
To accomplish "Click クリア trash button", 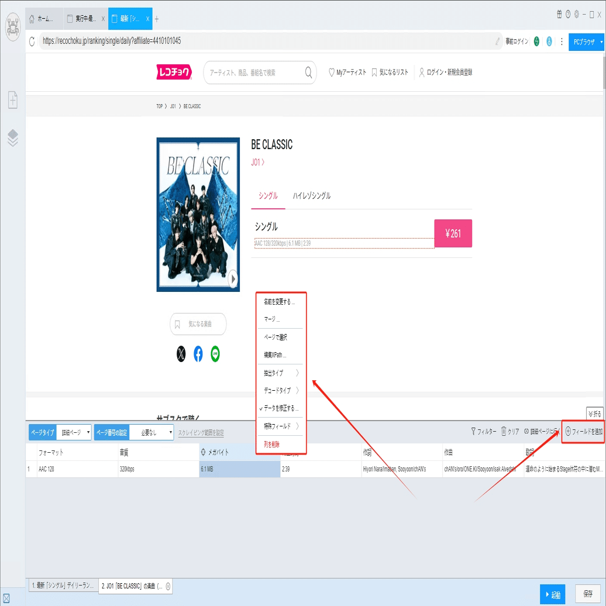I will click(510, 431).
